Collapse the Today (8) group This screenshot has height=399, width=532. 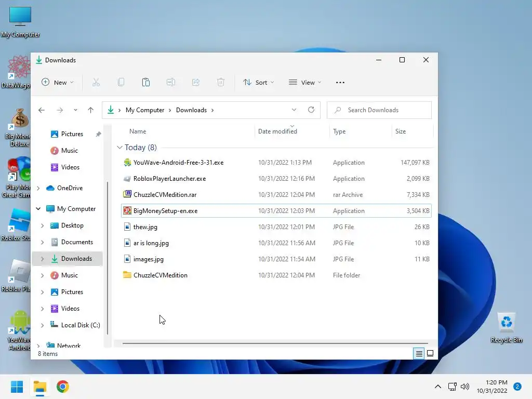119,147
